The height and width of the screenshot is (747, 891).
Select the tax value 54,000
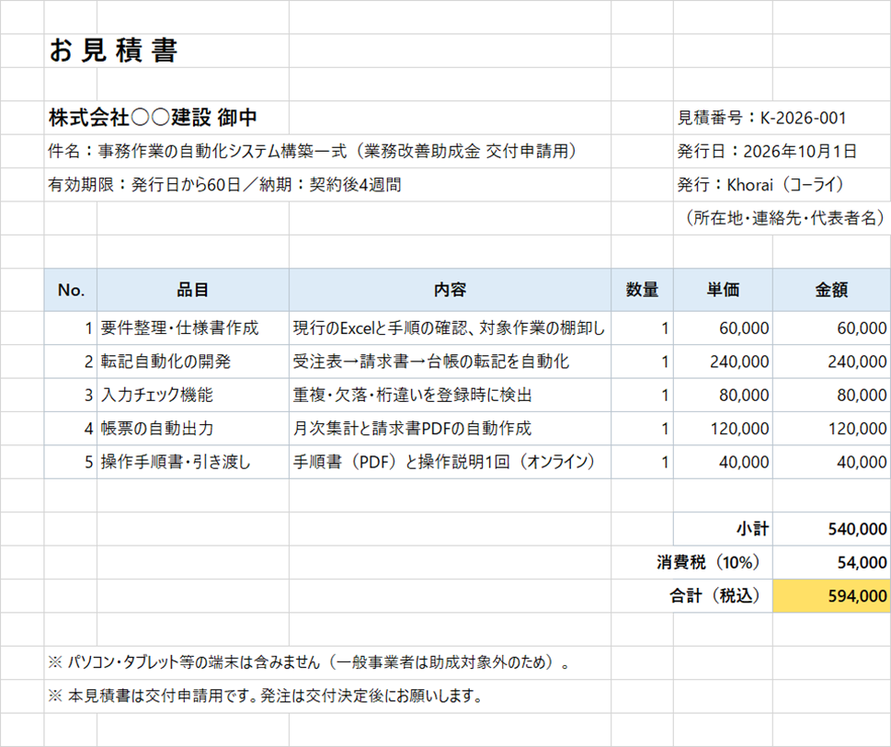[x=832, y=563]
